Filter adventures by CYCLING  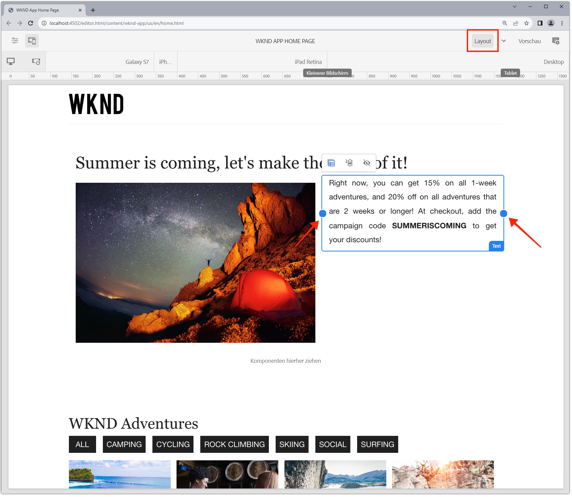point(173,444)
